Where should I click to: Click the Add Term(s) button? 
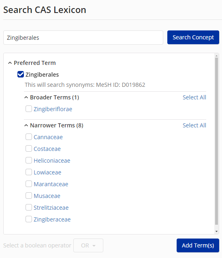point(198,245)
